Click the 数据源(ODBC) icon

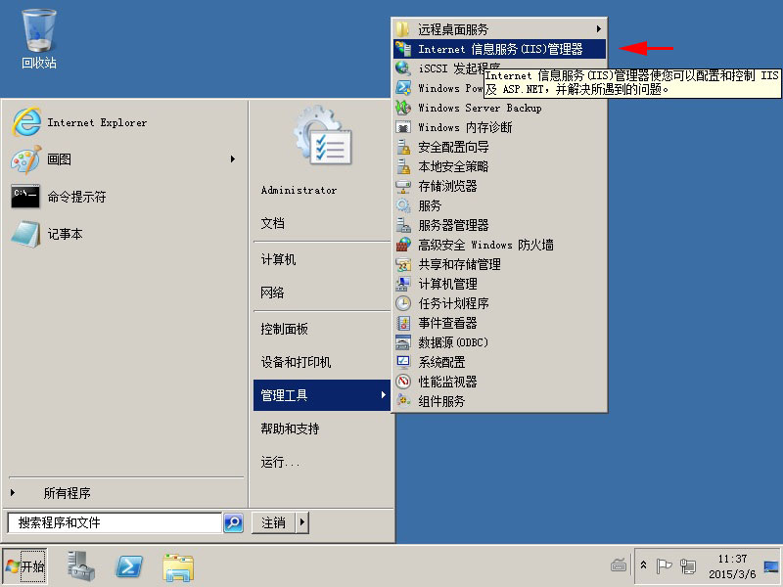click(x=403, y=342)
